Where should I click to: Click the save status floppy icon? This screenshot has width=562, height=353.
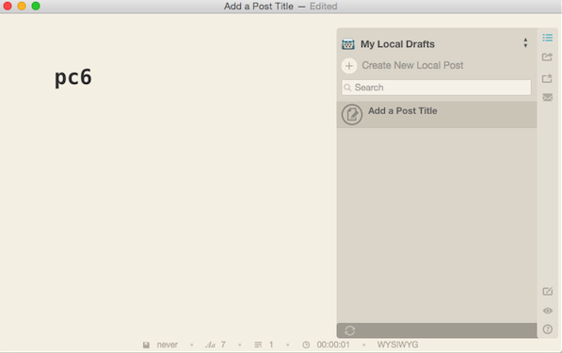[x=146, y=345]
